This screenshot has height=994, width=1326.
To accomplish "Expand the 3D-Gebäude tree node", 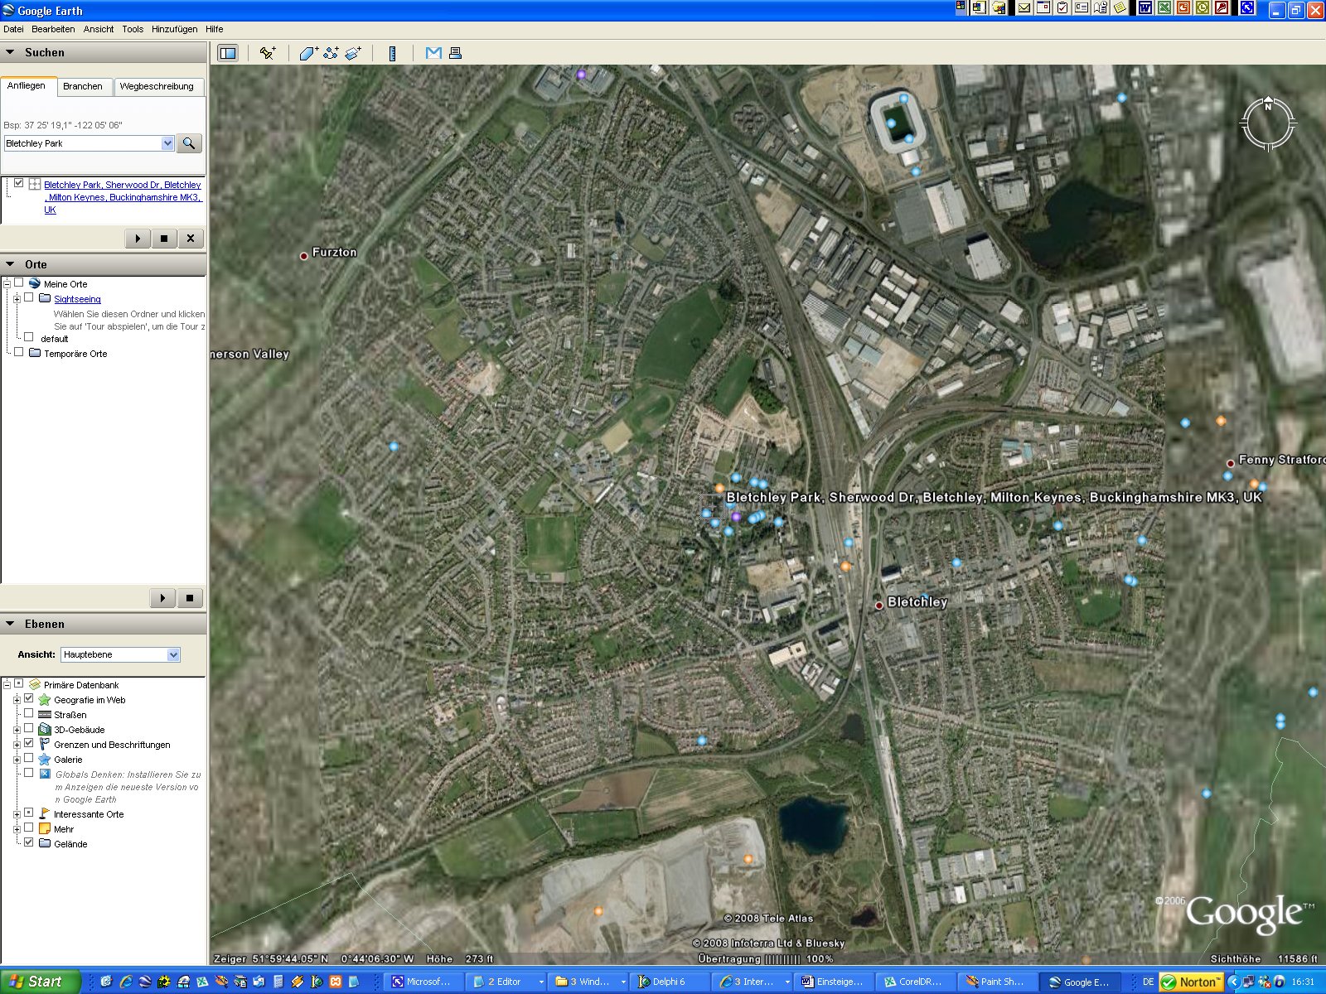I will (17, 730).
